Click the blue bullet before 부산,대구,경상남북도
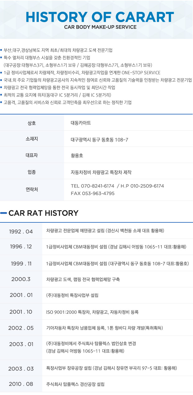193x395 pixels. point(2,50)
